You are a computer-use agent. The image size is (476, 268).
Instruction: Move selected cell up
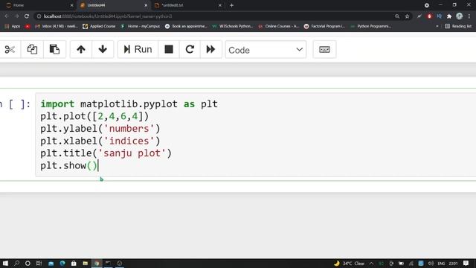pos(81,49)
